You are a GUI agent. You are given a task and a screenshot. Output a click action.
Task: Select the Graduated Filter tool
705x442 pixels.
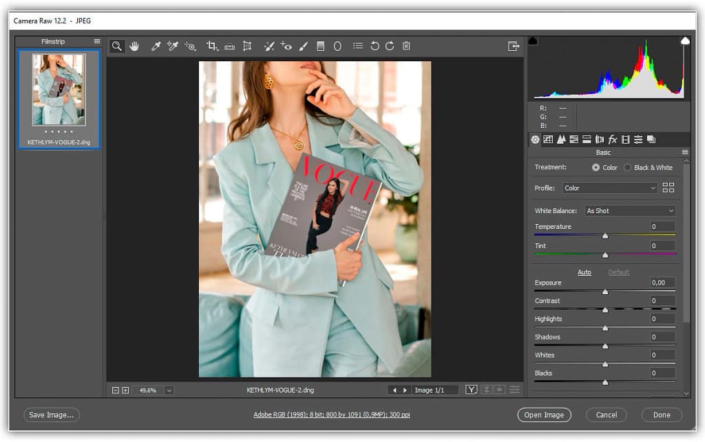pyautogui.click(x=321, y=46)
